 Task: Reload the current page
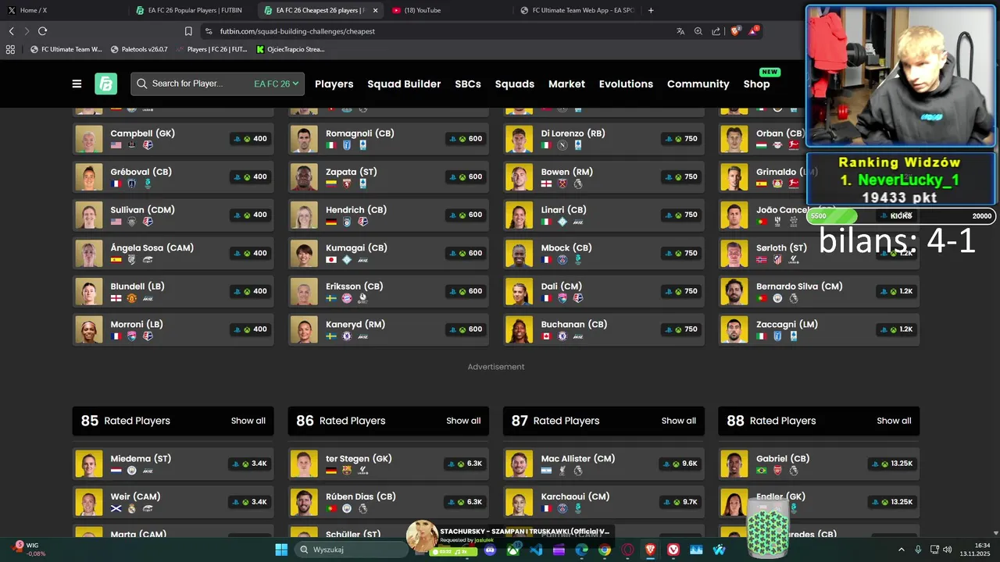point(42,31)
